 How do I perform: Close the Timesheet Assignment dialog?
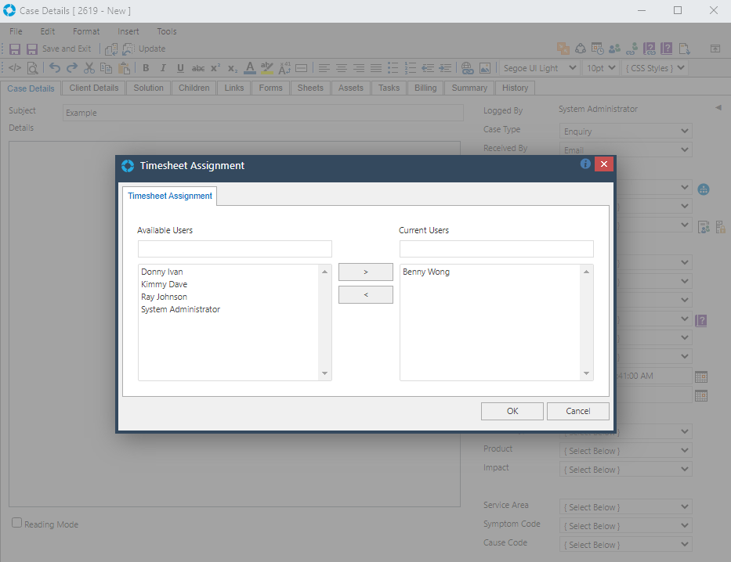pos(603,164)
